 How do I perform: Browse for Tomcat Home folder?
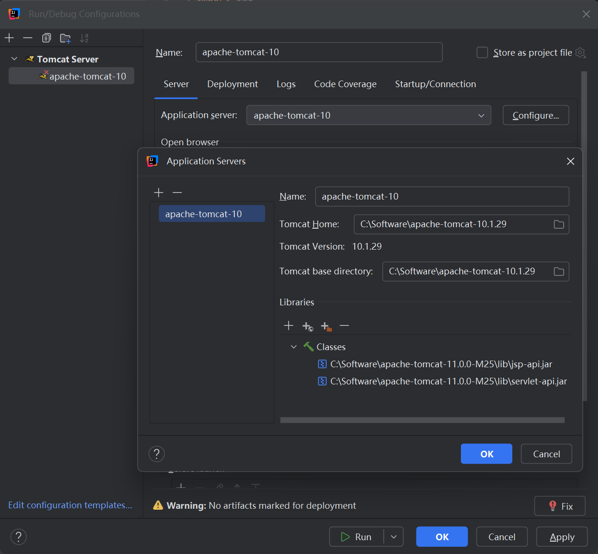(559, 224)
